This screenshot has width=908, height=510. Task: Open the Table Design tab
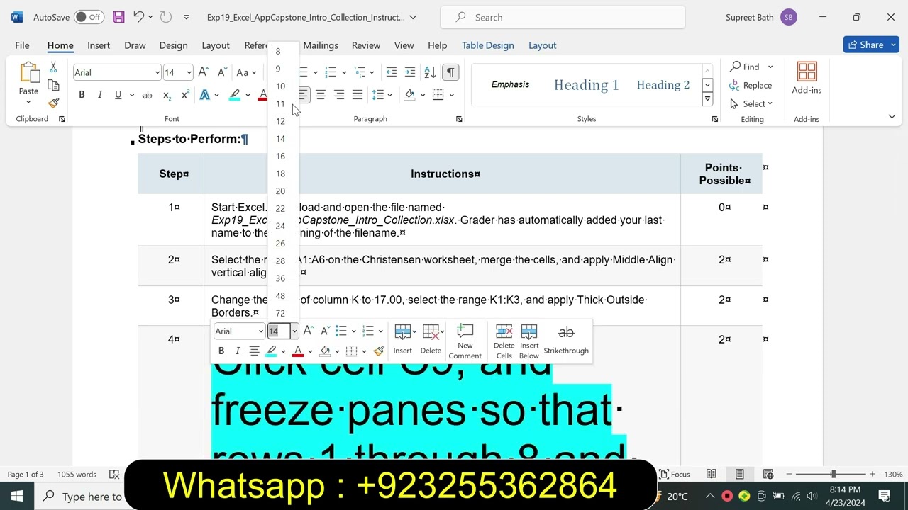click(488, 45)
